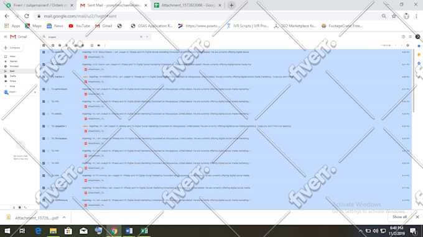Image resolution: width=423 pixels, height=237 pixels.
Task: Go to the older messages page arrow
Action: click(401, 45)
